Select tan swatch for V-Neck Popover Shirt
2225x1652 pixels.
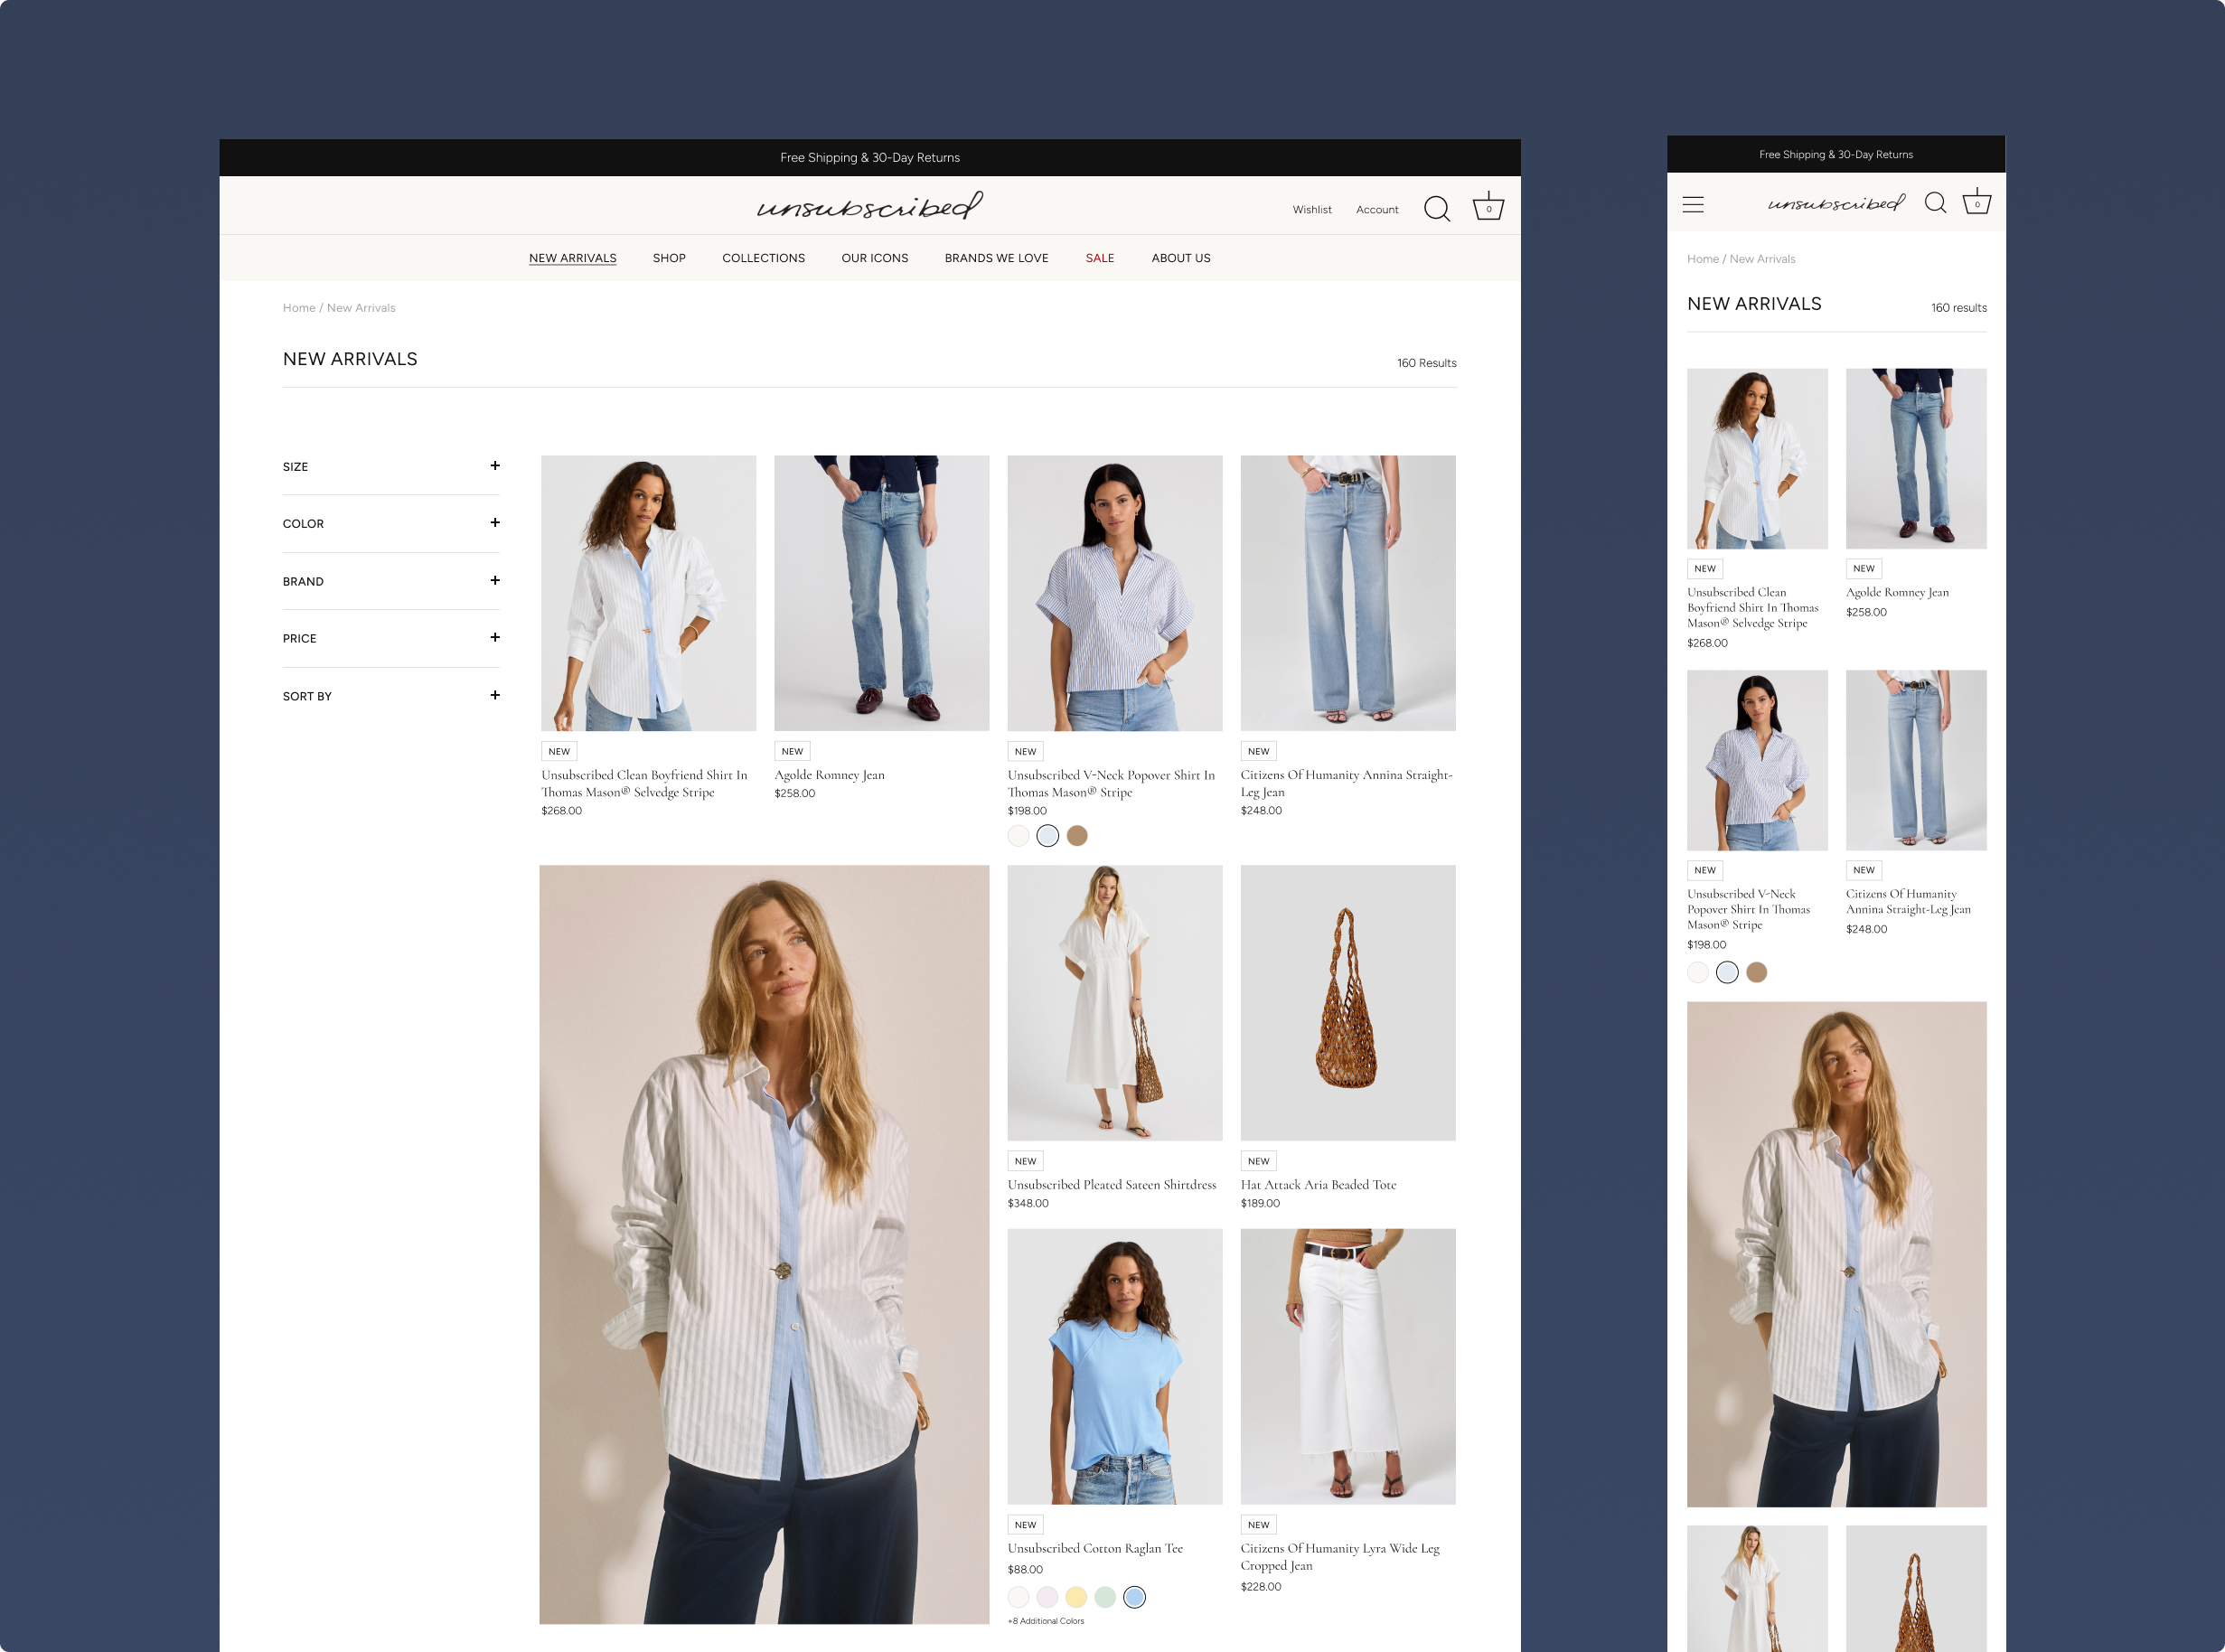(x=1076, y=836)
